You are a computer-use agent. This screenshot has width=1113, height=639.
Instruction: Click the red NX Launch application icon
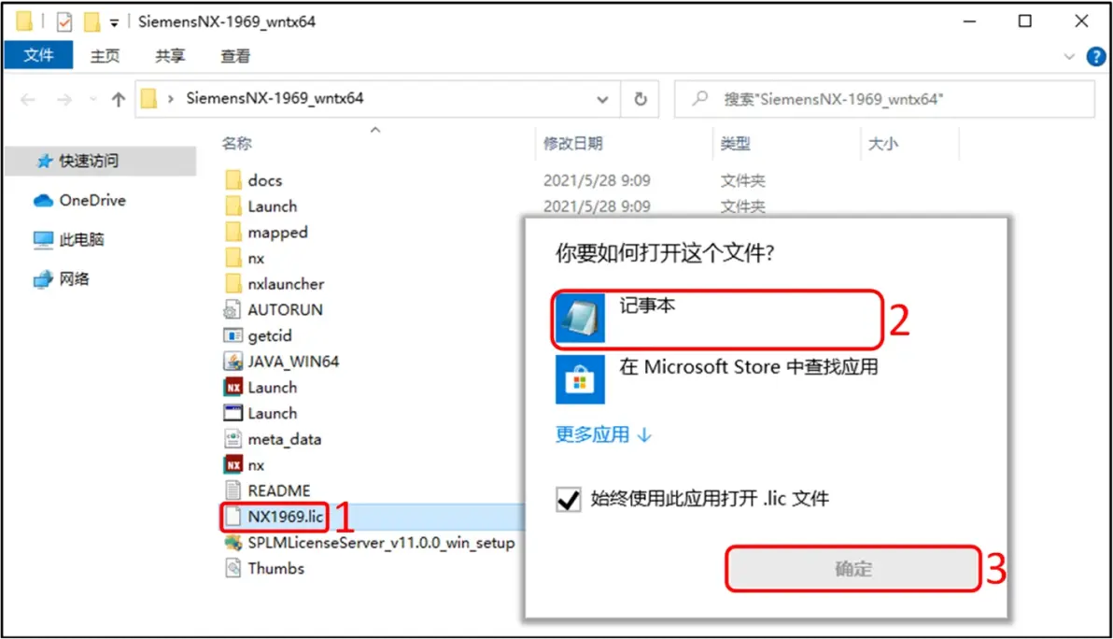[232, 387]
